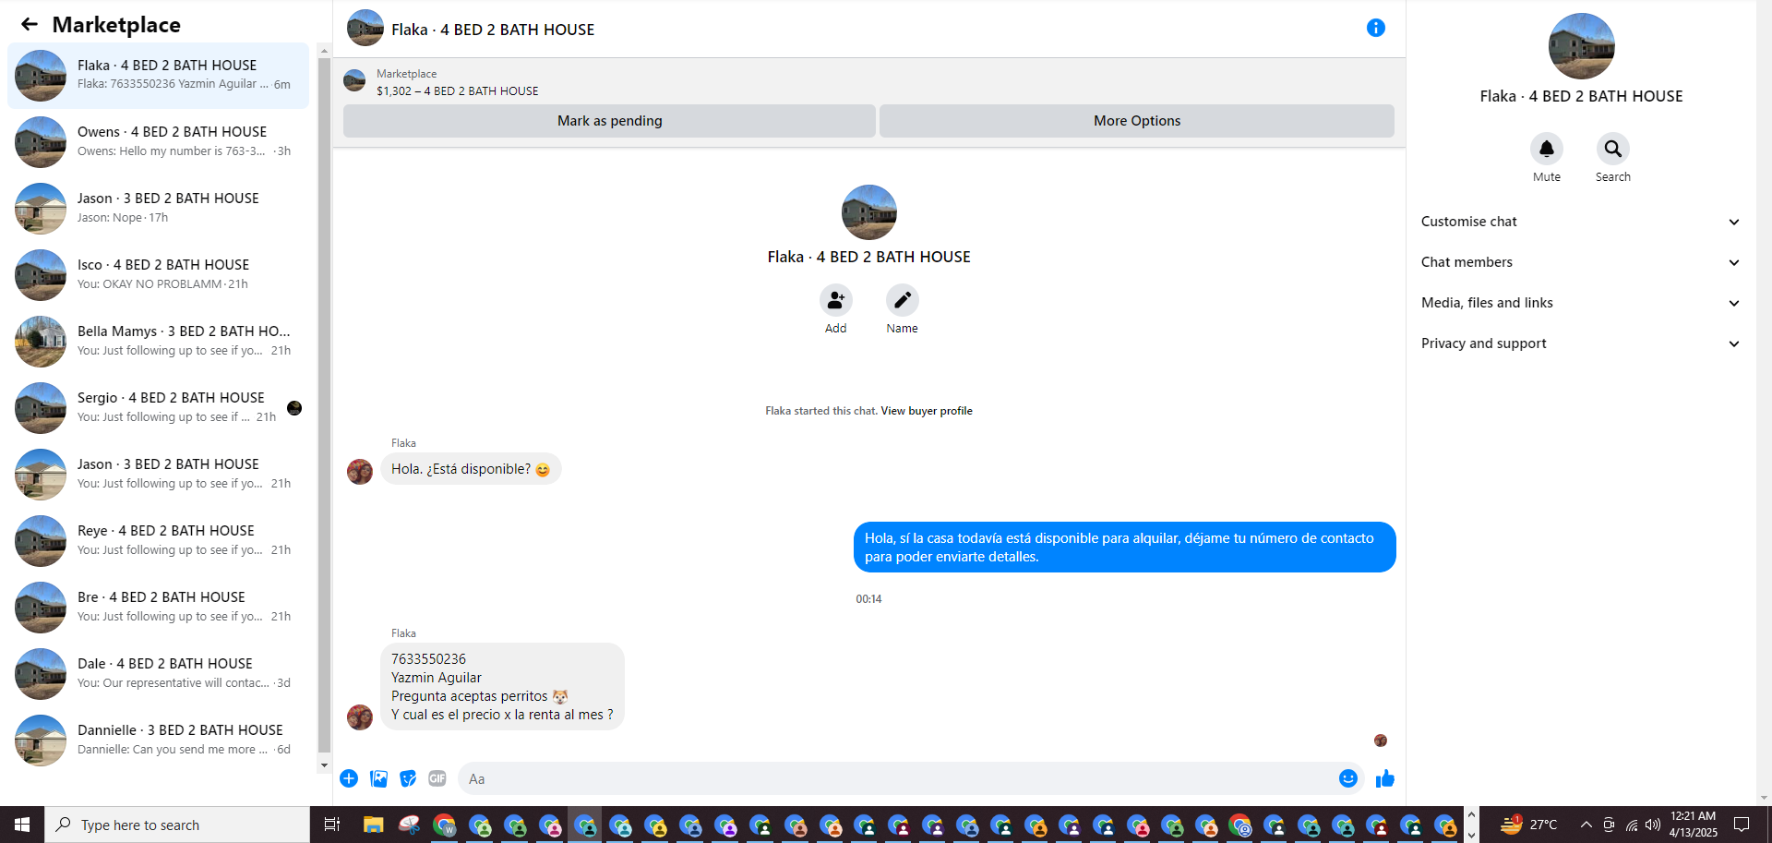This screenshot has height=843, width=1772.
Task: Mute the chat with the bell icon
Action: (x=1547, y=149)
